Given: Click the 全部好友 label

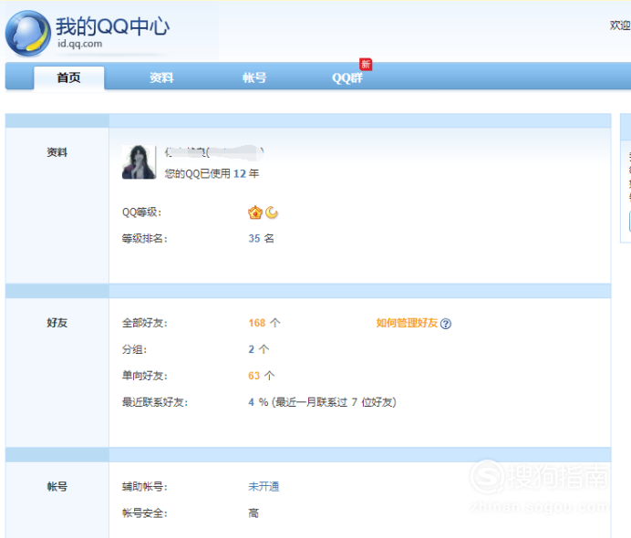Looking at the screenshot, I should (144, 323).
